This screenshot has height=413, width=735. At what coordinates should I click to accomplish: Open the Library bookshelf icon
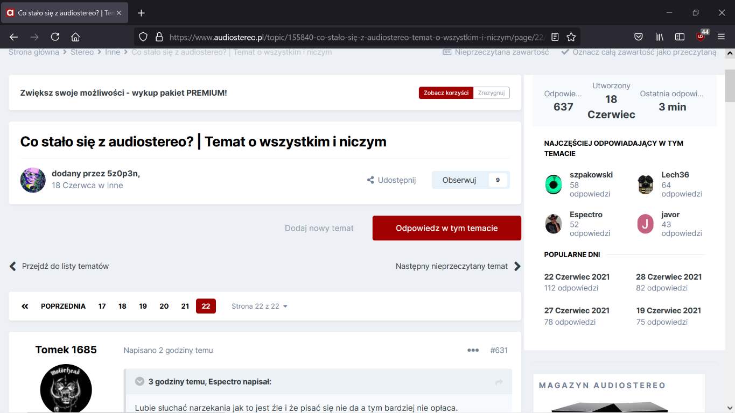659,37
